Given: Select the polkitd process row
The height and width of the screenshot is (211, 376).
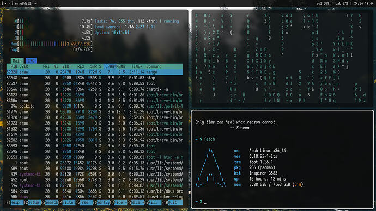Looking at the screenshot, I should pos(95,106).
